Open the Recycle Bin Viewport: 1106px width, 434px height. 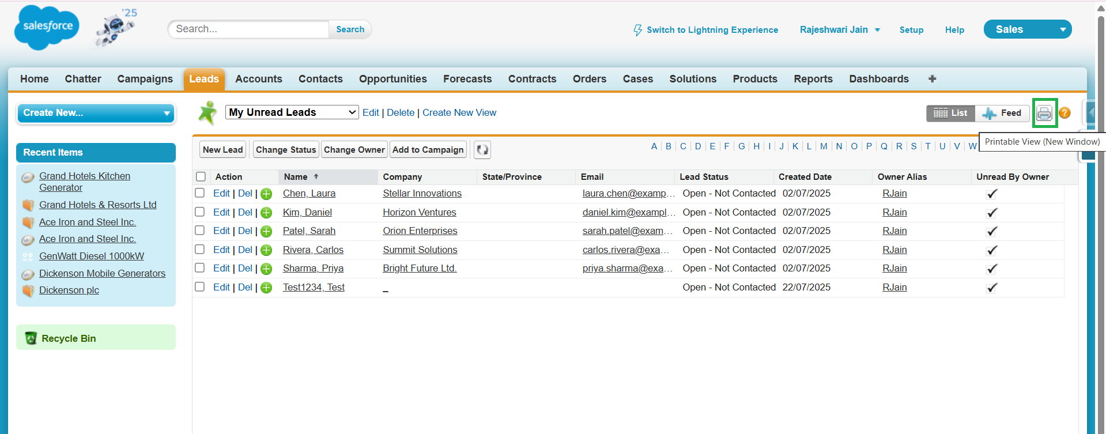pos(69,338)
